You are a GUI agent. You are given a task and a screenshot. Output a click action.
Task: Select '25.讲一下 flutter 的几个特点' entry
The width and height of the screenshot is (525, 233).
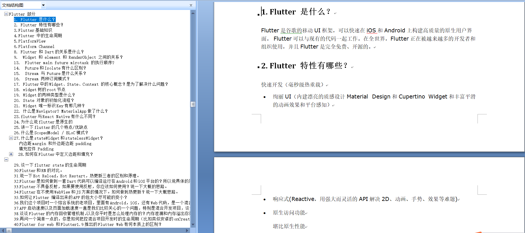tap(51, 127)
